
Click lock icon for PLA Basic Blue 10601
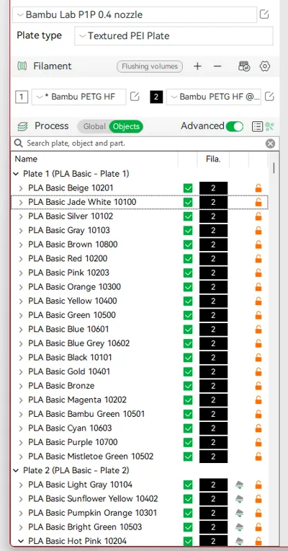tap(258, 330)
